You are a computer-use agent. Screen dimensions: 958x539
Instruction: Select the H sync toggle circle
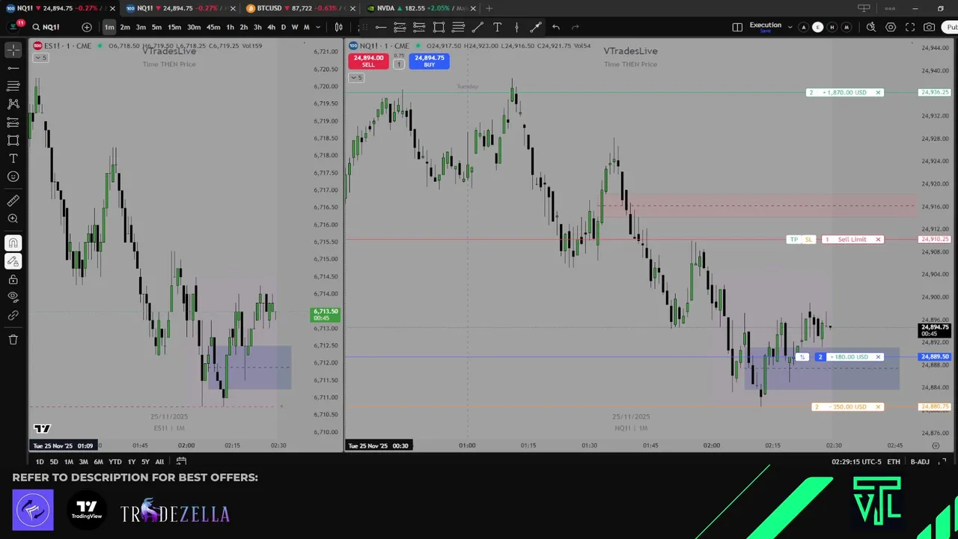(x=832, y=27)
